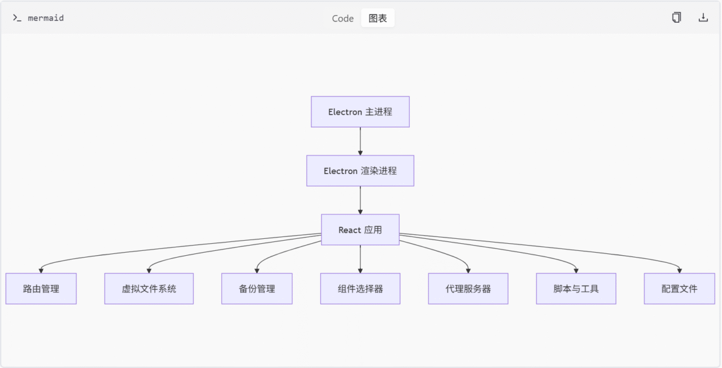Viewport: 722px width, 368px height.
Task: Click the 备份管理 node
Action: (257, 289)
